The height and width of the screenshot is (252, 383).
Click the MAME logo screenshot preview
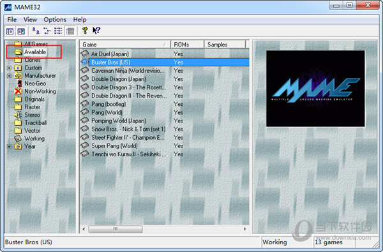click(315, 89)
